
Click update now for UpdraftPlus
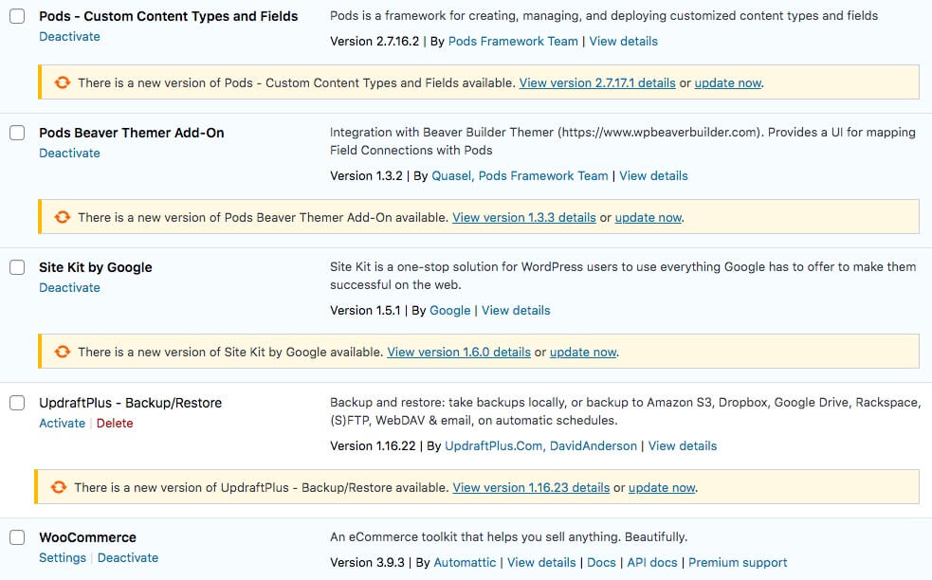pos(662,487)
